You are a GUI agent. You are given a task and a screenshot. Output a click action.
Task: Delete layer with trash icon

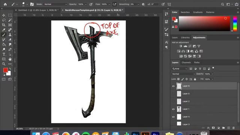click(x=233, y=128)
